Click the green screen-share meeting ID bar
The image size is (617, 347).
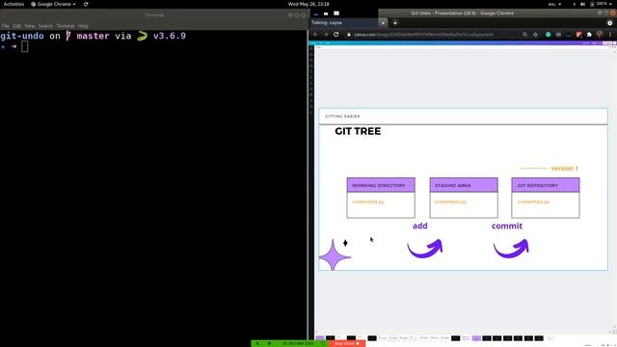tap(289, 343)
